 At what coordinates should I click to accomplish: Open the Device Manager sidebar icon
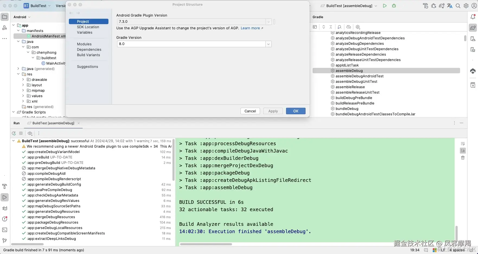tap(473, 39)
